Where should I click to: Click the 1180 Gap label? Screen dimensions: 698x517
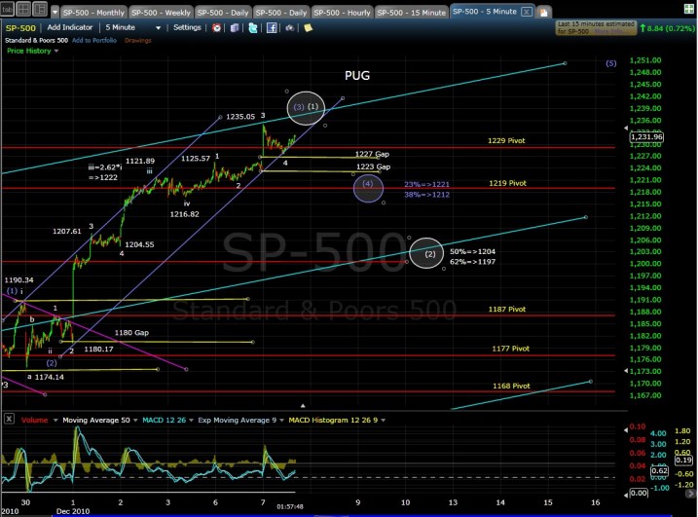pos(131,333)
